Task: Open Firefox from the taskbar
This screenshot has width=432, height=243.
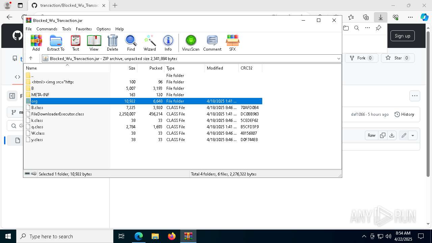Action: [171, 236]
